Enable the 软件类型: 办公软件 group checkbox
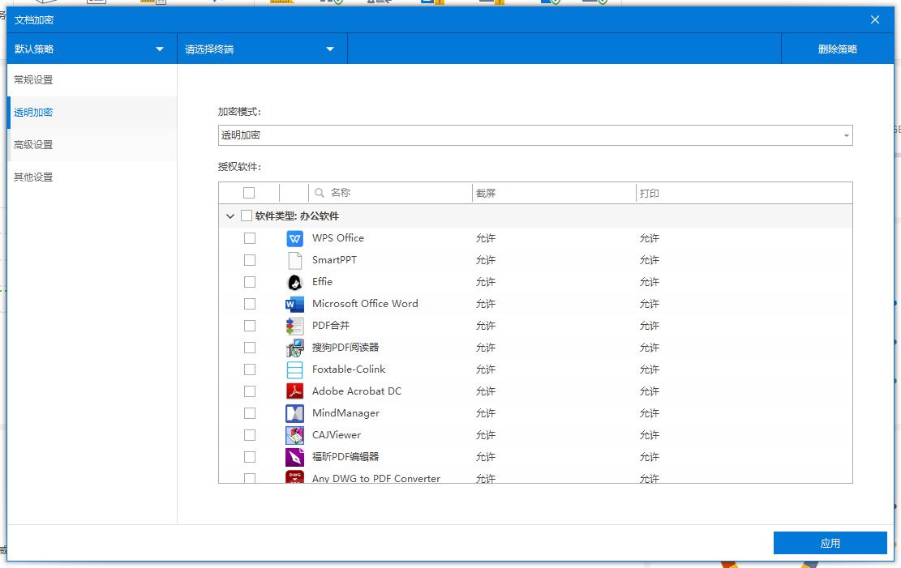This screenshot has height=568, width=901. click(x=246, y=216)
